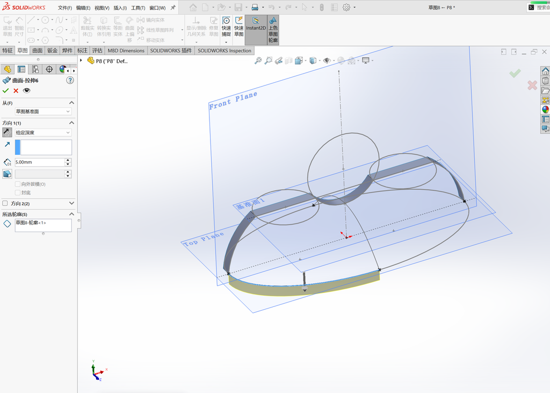Open the 草图基准面 start condition dropdown
Screen dimensions: 550x393
43,111
